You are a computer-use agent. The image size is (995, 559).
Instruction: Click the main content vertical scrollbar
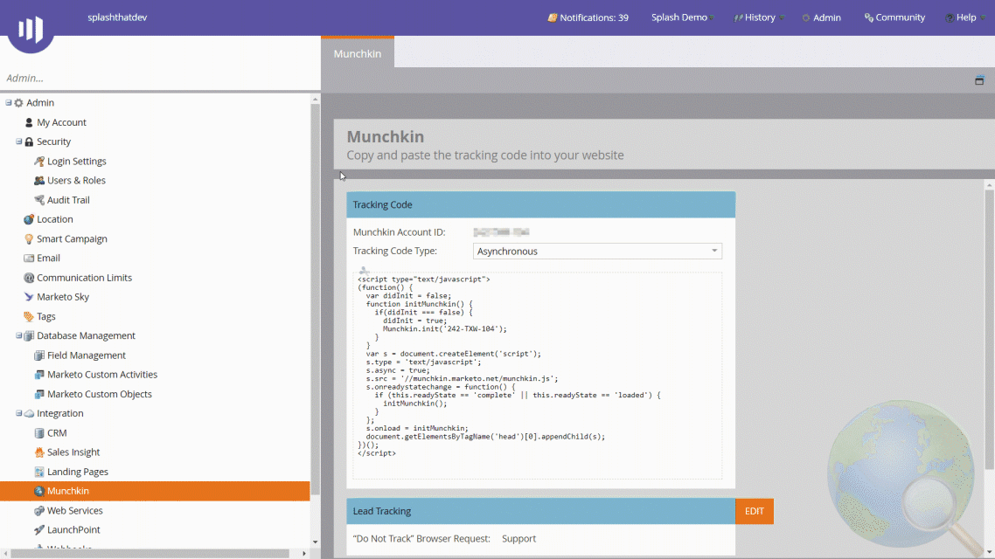[989, 329]
